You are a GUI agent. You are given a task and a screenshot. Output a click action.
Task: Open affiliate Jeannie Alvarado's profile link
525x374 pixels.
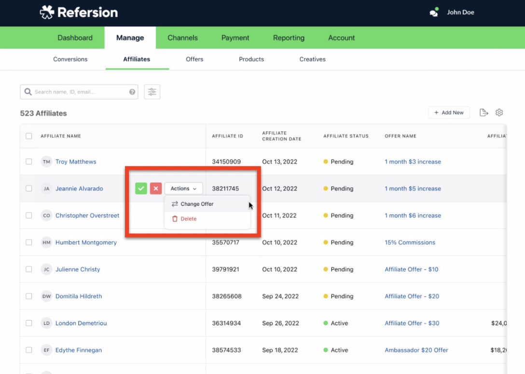79,188
